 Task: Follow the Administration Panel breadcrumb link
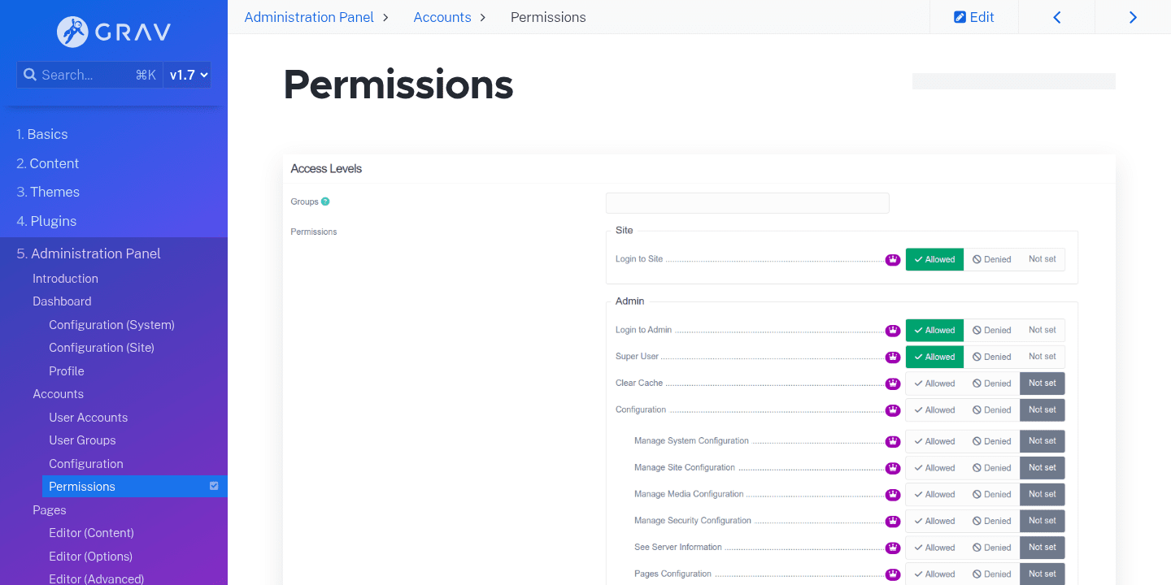point(309,16)
